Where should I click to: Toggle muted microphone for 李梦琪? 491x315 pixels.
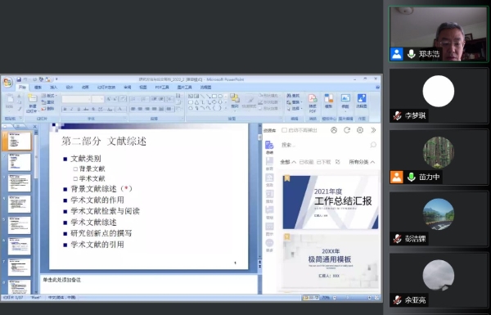click(x=398, y=115)
